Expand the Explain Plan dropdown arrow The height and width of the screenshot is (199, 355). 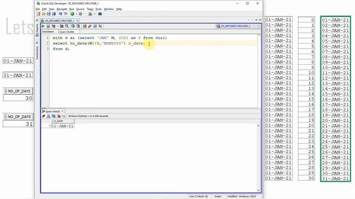(57, 26)
